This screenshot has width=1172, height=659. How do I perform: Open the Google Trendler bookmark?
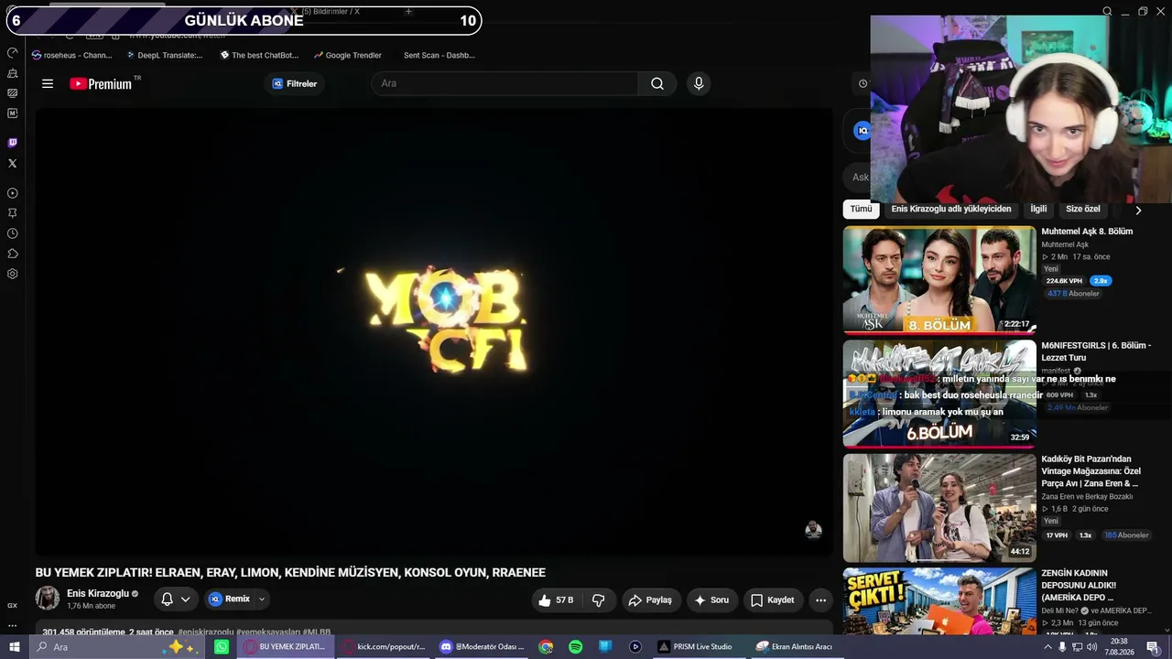(347, 55)
